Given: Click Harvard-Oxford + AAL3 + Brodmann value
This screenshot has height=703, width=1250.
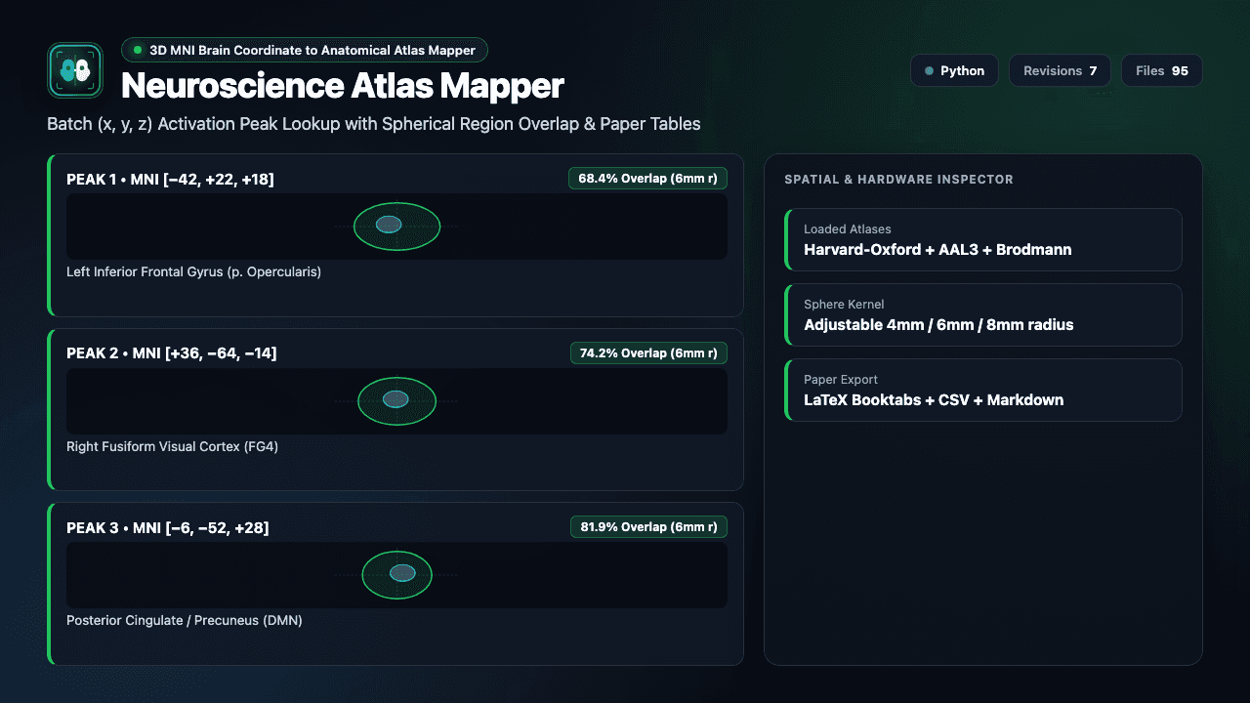Looking at the screenshot, I should click(x=937, y=250).
